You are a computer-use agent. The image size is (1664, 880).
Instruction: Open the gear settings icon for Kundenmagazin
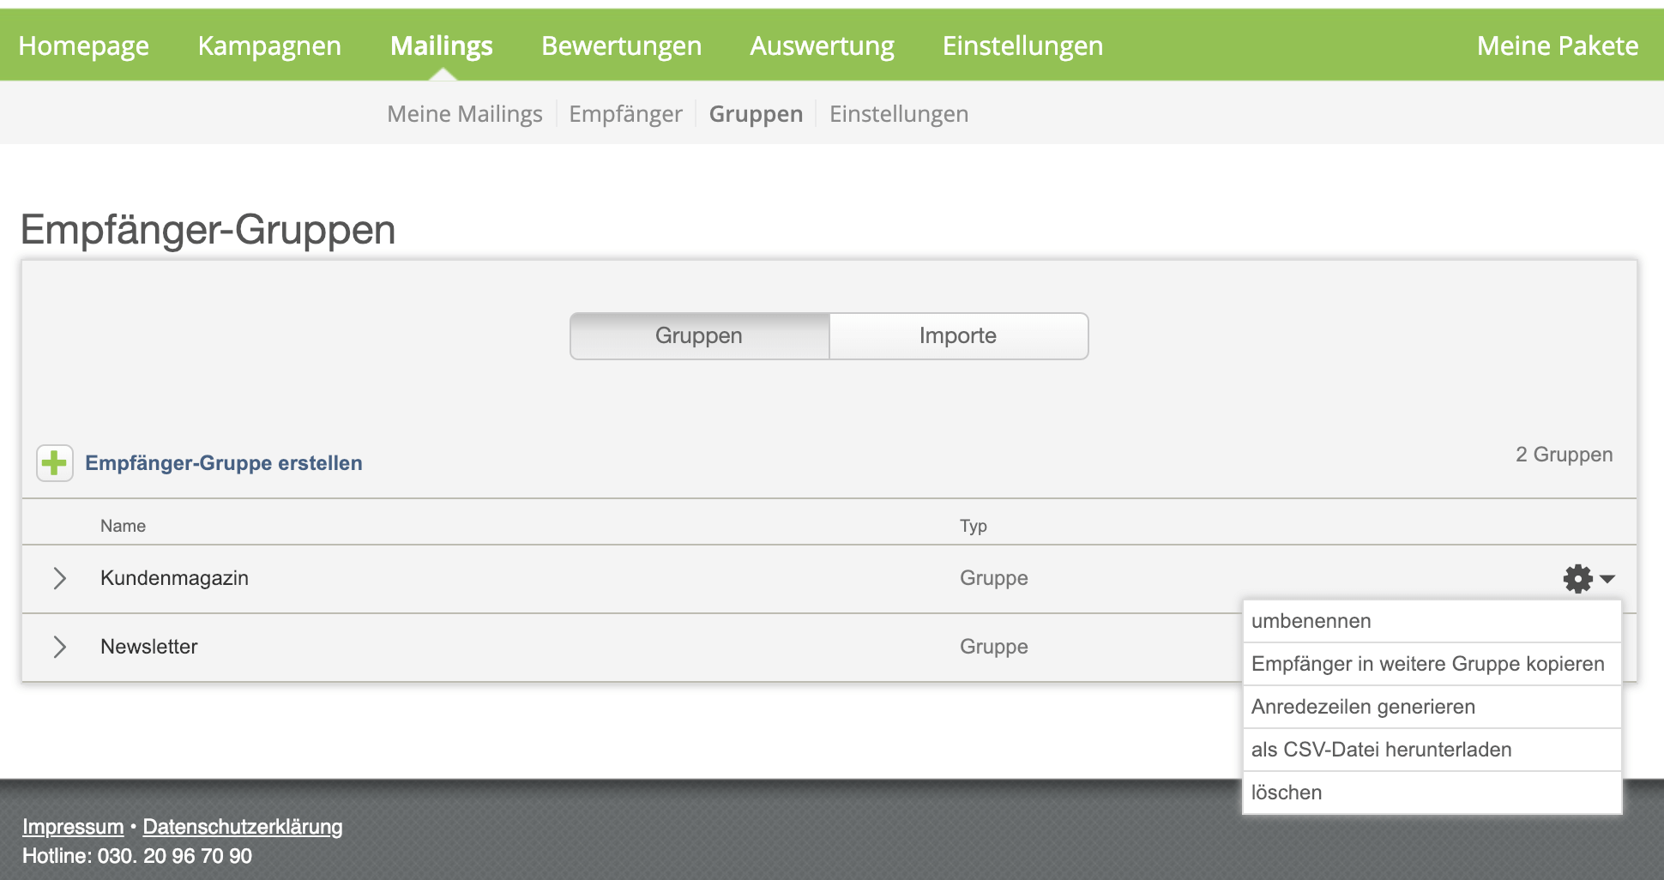pos(1577,578)
